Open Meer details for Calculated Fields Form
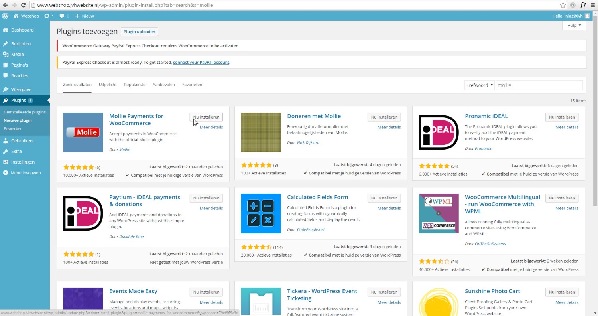This screenshot has width=598, height=316. coord(389,208)
